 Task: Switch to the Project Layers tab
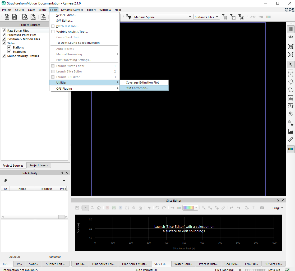point(39,165)
